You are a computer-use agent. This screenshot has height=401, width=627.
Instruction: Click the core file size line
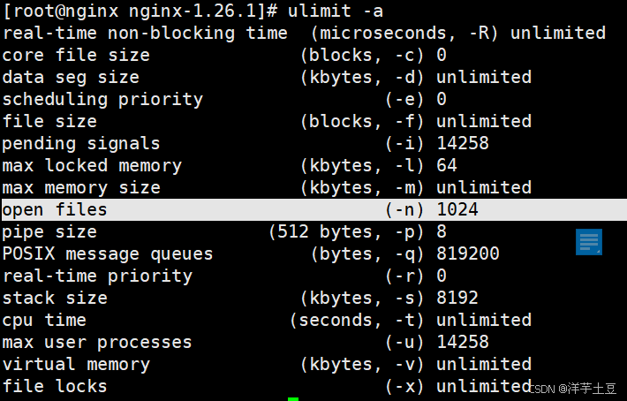pyautogui.click(x=224, y=55)
